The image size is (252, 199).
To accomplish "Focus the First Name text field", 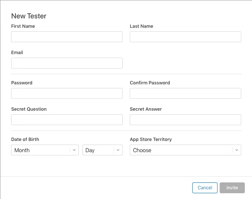I will 67,37.
